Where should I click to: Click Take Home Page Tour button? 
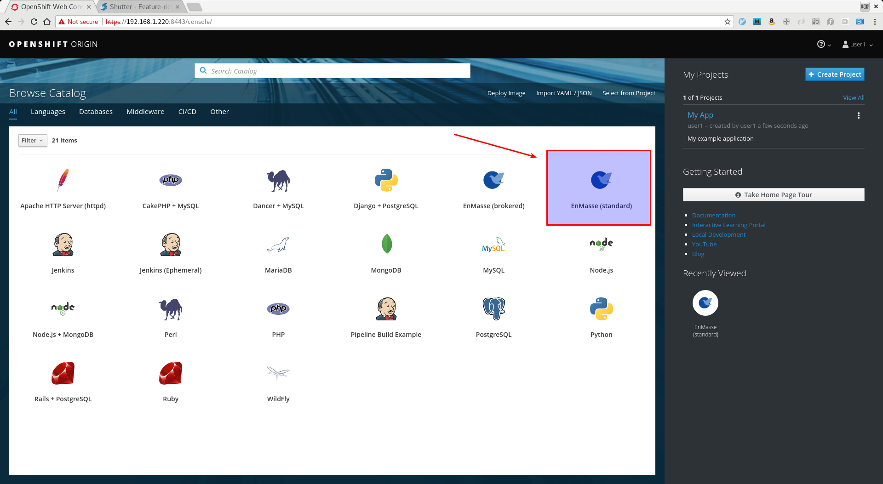tap(774, 195)
